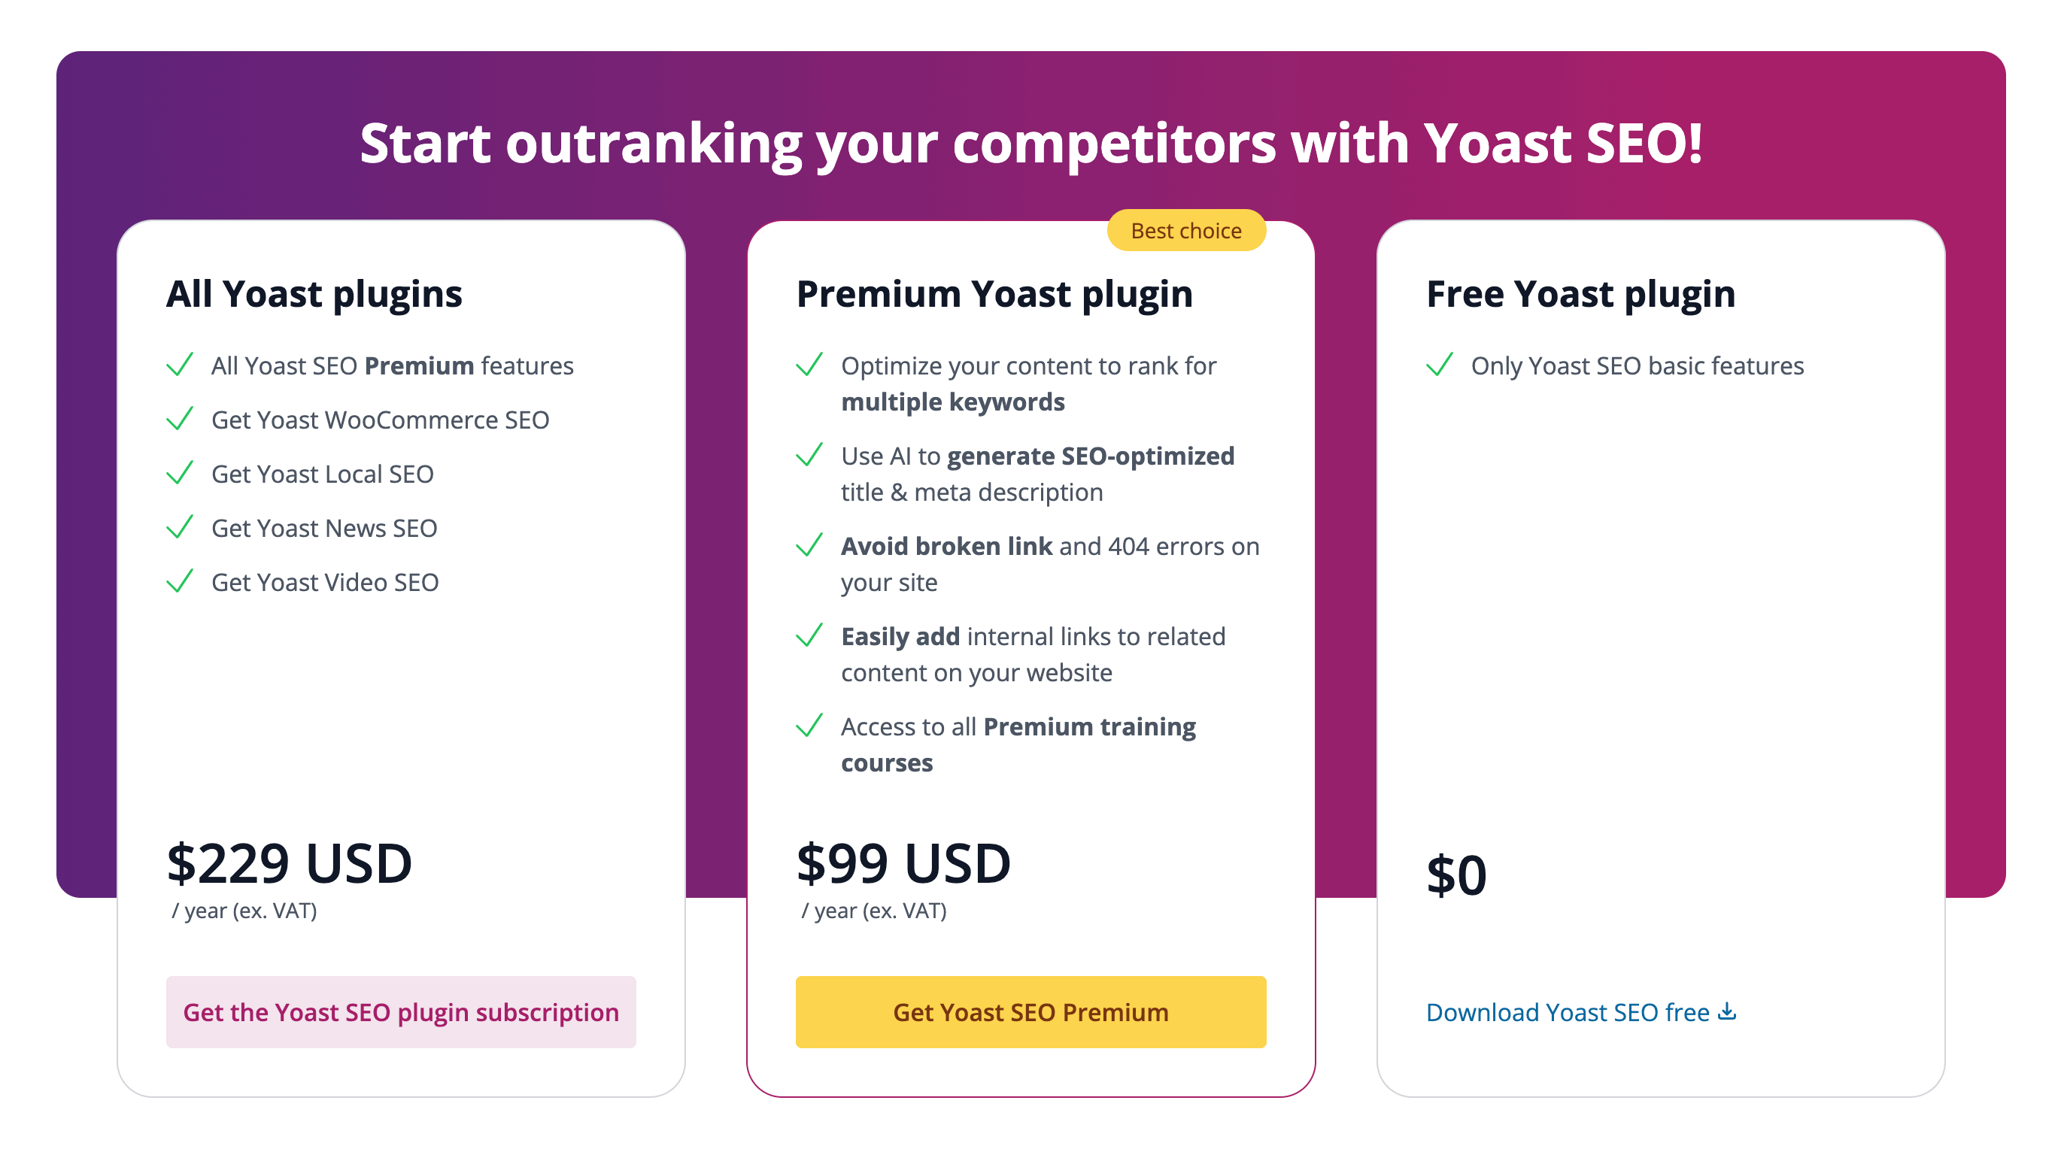Click the checkmark beside Optimize your content
The height and width of the screenshot is (1158, 2061).
(x=809, y=365)
